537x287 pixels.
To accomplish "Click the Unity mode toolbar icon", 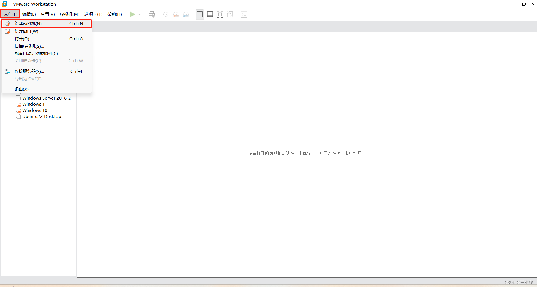I will (x=230, y=14).
